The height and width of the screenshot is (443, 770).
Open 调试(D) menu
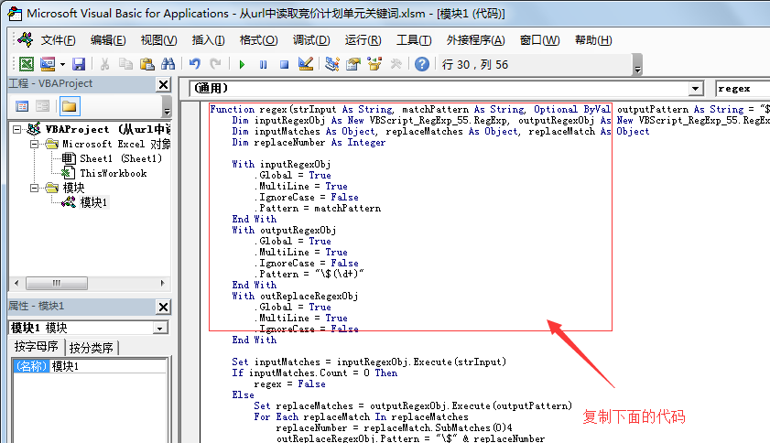[x=311, y=40]
